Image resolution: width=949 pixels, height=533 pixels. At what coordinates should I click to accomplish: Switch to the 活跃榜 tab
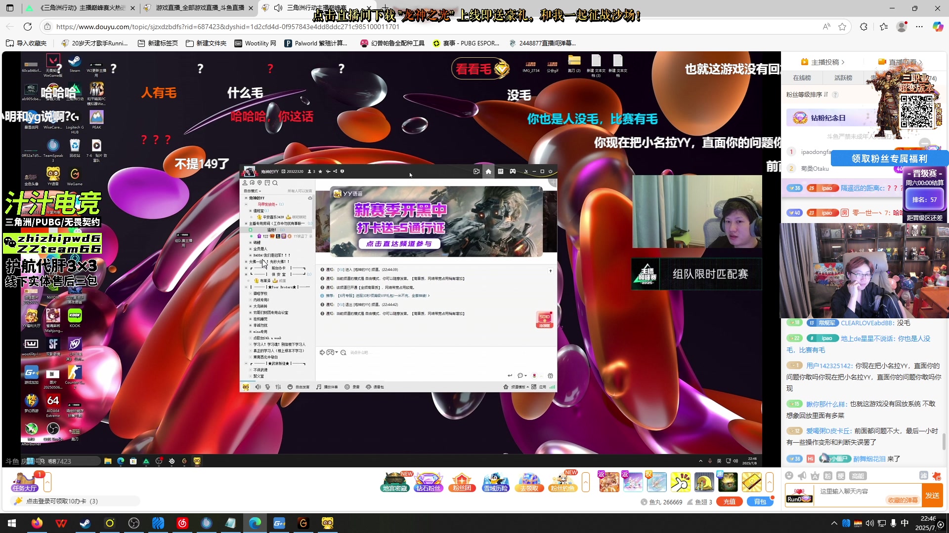[843, 78]
